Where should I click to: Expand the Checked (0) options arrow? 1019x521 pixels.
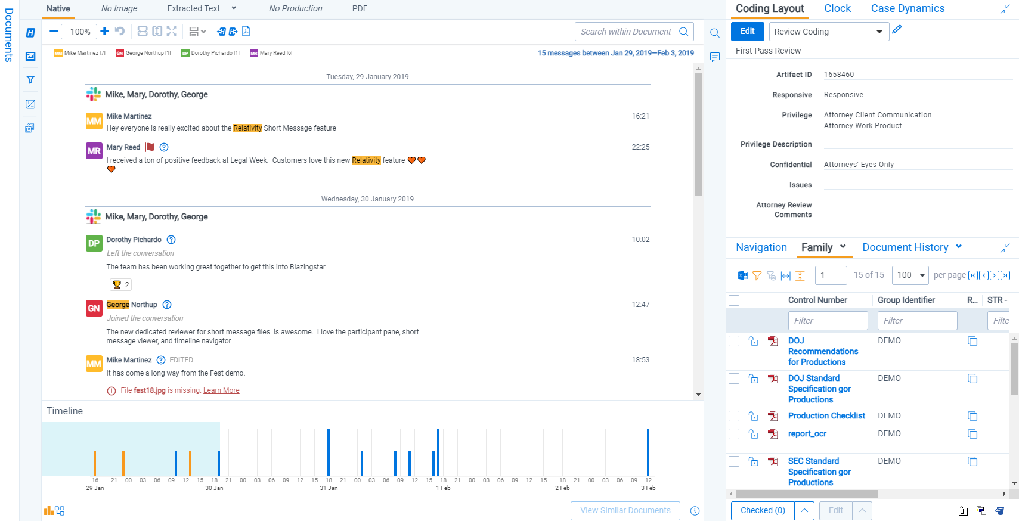[804, 511]
